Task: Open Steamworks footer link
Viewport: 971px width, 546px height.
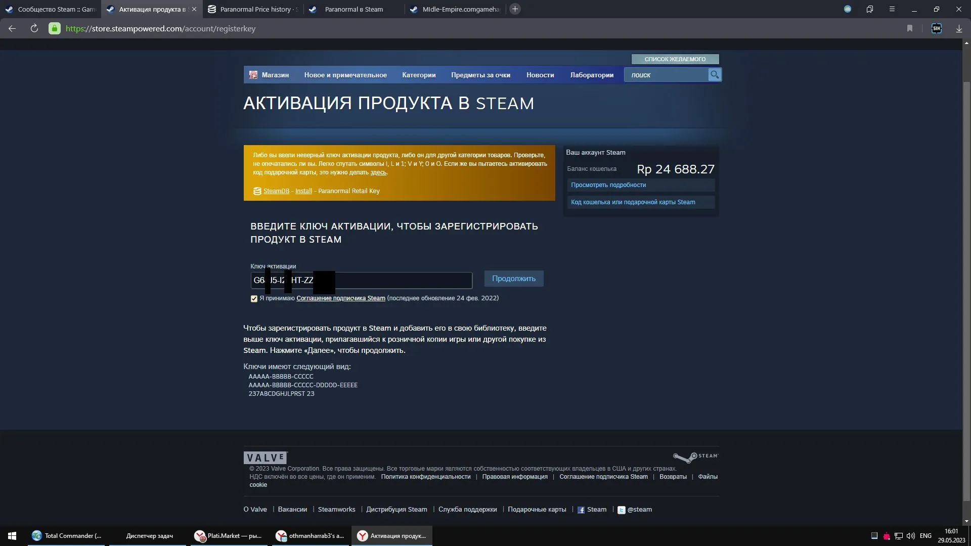Action: point(336,510)
